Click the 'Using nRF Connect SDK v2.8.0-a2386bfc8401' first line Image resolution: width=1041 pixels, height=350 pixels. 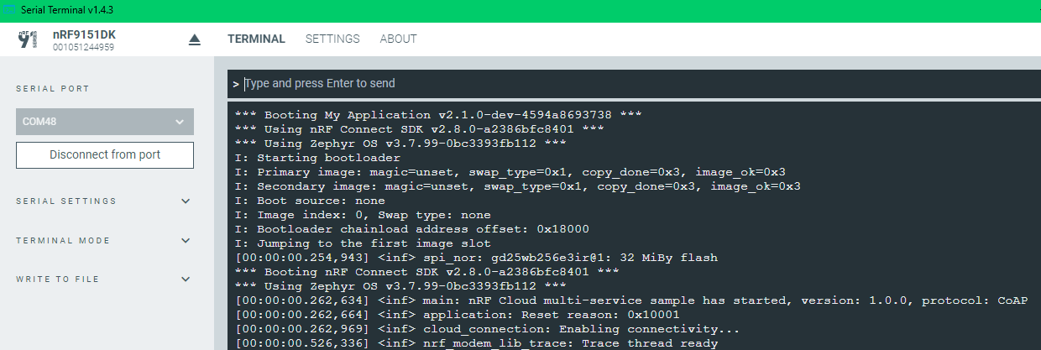tap(420, 129)
